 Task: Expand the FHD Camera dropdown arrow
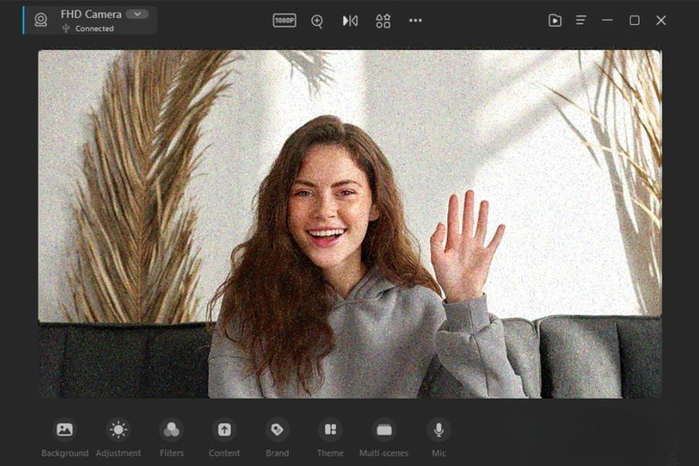pos(137,14)
